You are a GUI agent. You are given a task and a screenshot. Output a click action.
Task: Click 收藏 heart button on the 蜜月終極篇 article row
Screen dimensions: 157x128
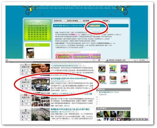(26, 89)
